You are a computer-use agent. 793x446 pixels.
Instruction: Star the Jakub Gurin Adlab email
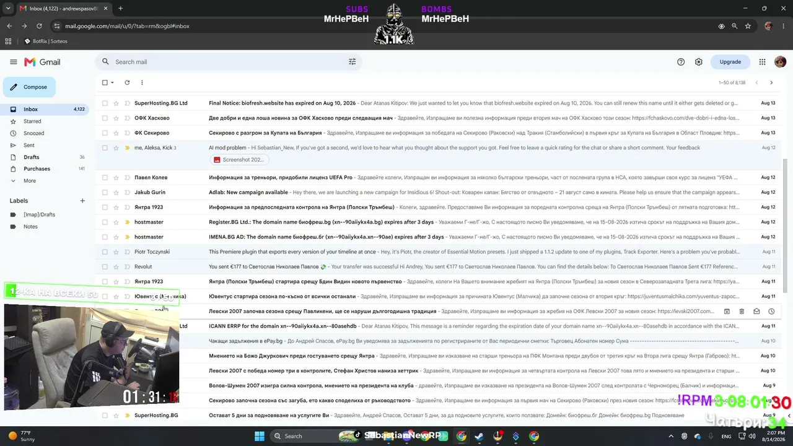[x=116, y=193]
